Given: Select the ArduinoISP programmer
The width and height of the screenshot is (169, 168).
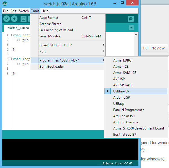Looking at the screenshot, I should [x=136, y=97].
